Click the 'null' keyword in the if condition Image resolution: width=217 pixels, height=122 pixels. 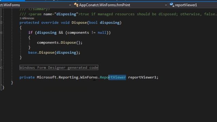click(x=102, y=33)
